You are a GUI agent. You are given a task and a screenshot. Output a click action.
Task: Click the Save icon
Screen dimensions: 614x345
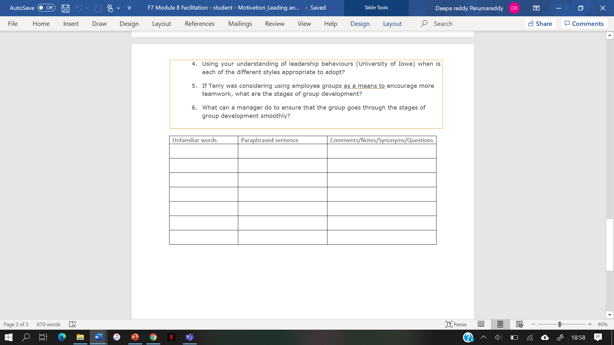tap(66, 8)
